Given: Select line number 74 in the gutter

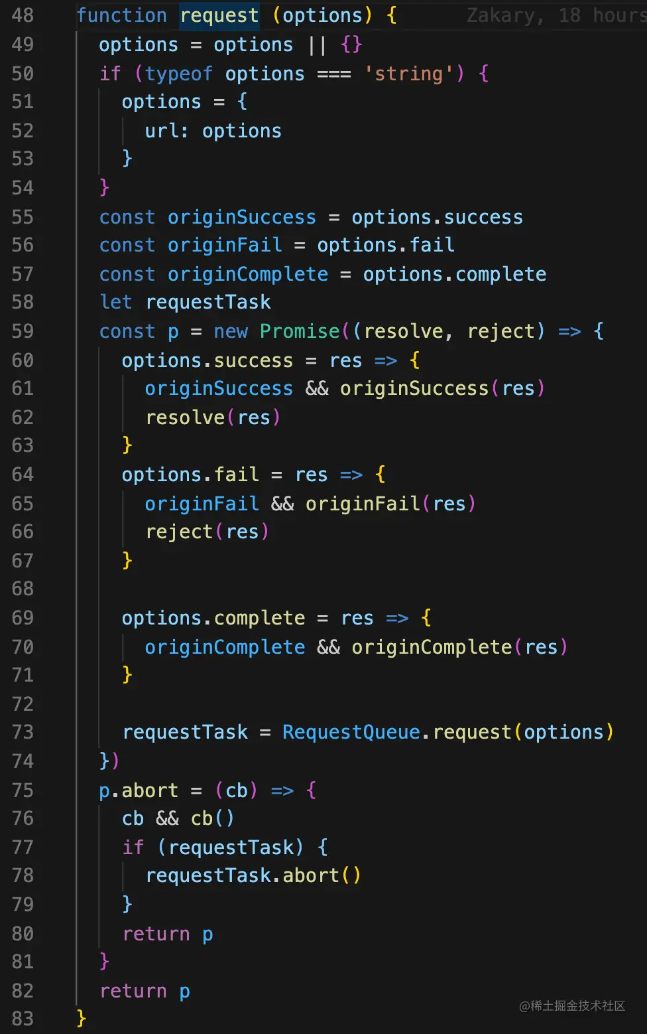Looking at the screenshot, I should click(x=23, y=761).
